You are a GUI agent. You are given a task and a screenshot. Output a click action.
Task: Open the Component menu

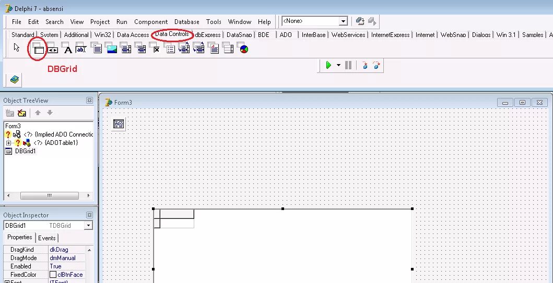(151, 22)
